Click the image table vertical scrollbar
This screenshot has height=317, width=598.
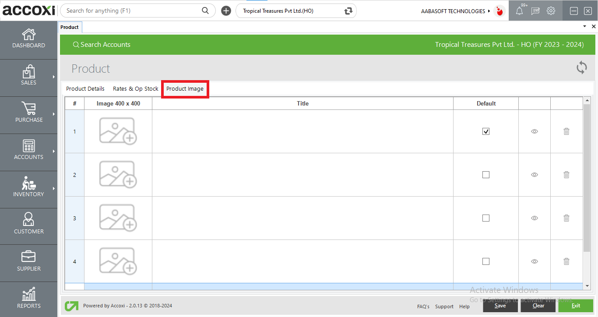(x=587, y=175)
